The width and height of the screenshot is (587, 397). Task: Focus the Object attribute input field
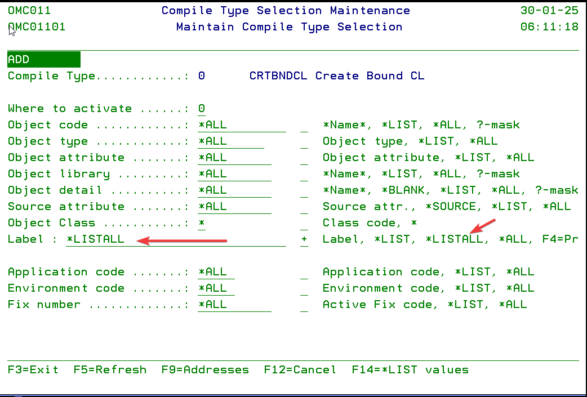tap(234, 158)
